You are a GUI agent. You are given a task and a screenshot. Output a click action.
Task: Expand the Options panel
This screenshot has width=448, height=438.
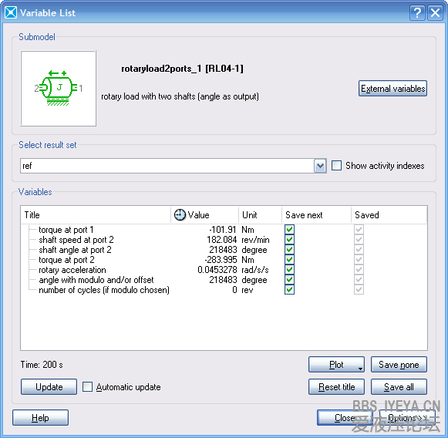(407, 418)
